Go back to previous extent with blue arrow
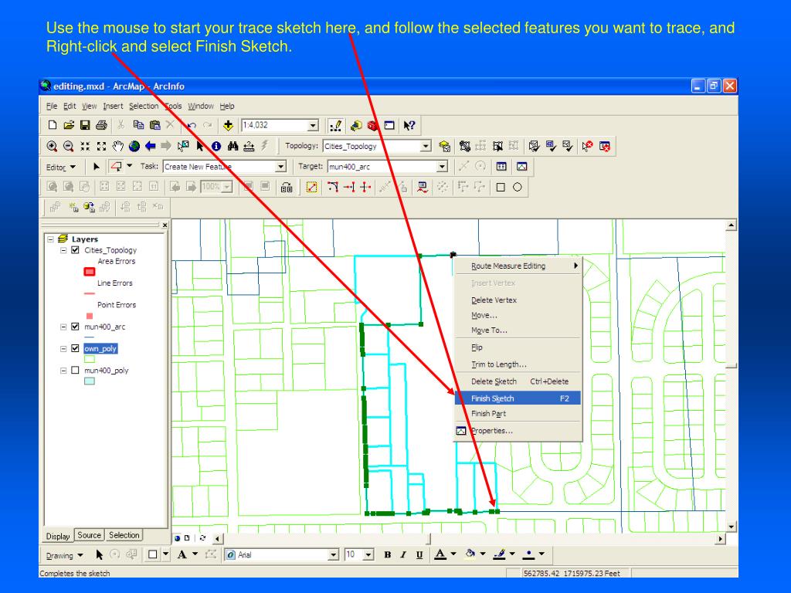791x593 pixels. point(151,146)
